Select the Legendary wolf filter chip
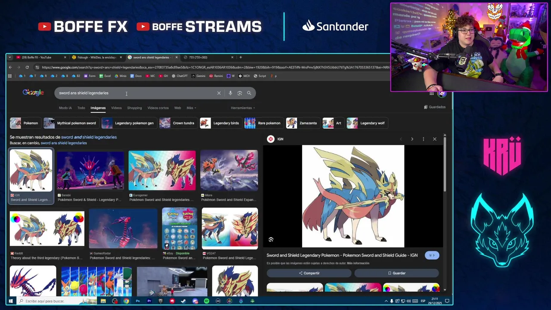The image size is (551, 310). coord(367,123)
